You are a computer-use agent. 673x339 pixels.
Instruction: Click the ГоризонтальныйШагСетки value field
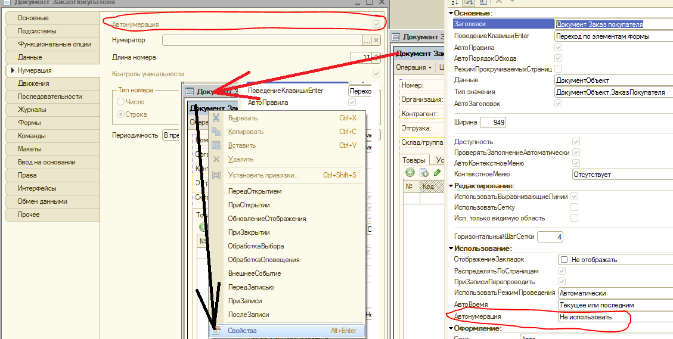(x=550, y=237)
